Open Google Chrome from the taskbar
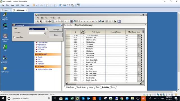Viewport: 180px width, 101px height. [122, 98]
